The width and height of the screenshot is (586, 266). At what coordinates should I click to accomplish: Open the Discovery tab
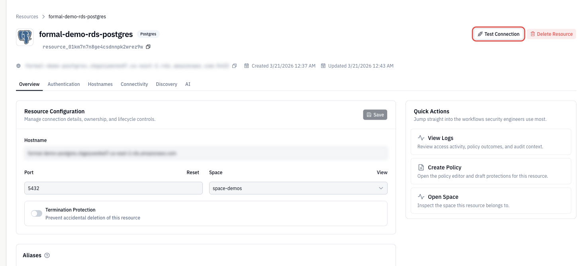pos(167,84)
